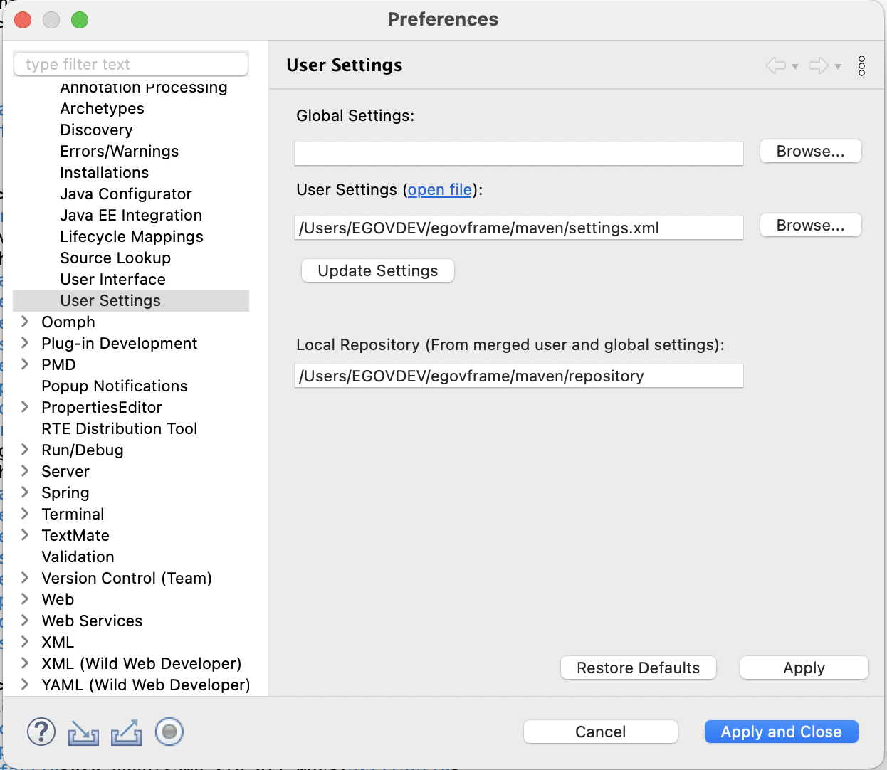This screenshot has width=887, height=770.
Task: Click the forward navigation arrow
Action: coord(819,66)
